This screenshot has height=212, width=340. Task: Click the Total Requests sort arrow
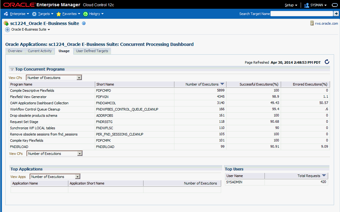324,175
